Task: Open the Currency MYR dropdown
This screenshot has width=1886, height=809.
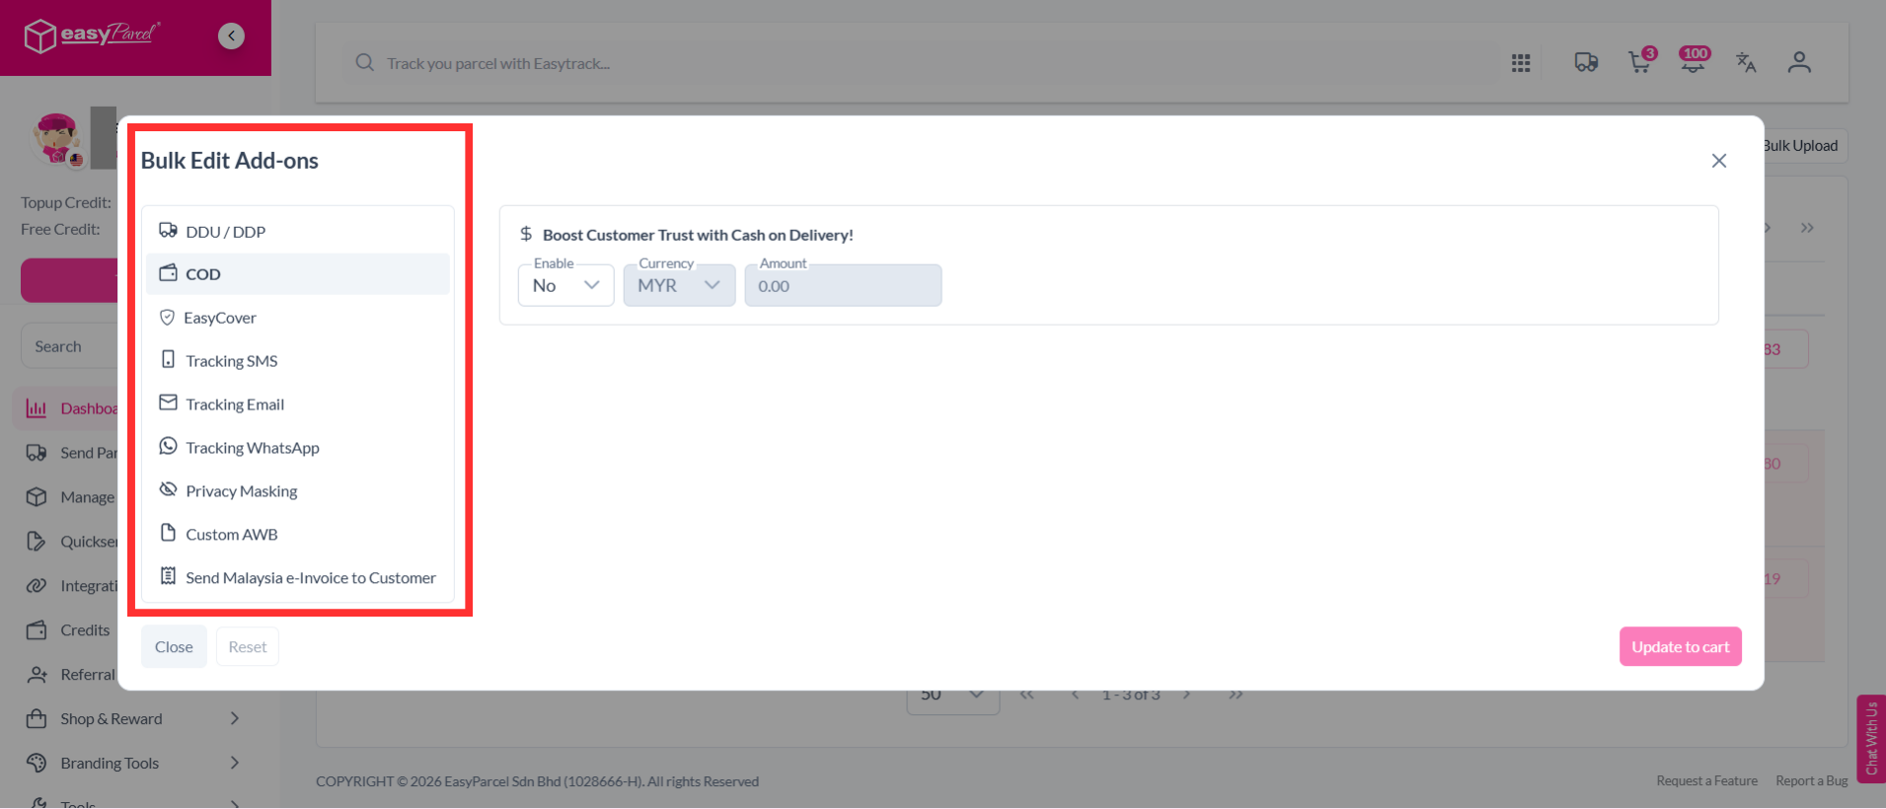Action: tap(679, 285)
